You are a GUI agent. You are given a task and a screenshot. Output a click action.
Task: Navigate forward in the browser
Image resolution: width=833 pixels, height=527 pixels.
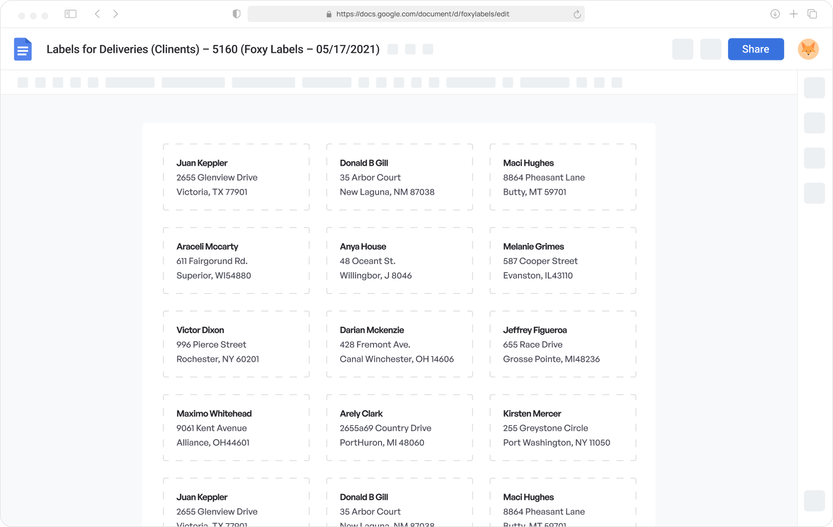(x=116, y=13)
